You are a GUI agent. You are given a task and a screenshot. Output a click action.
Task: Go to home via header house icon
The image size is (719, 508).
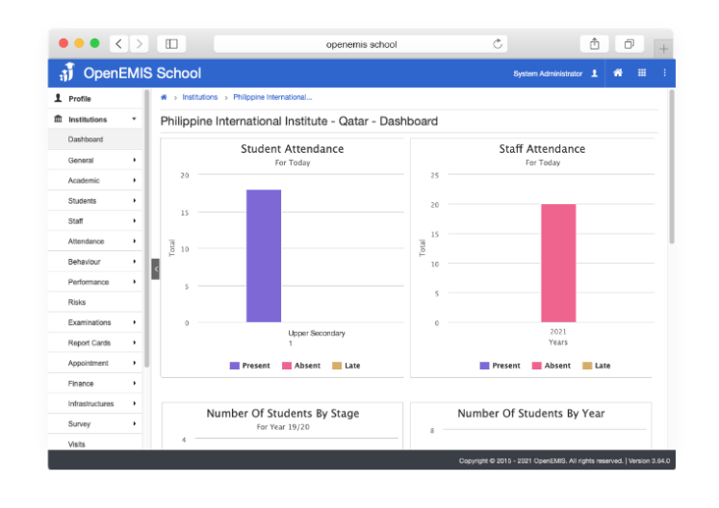[x=618, y=73]
